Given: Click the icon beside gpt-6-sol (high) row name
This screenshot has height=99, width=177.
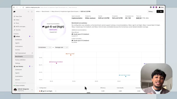Looking at the screenshot, I should tap(56, 91).
